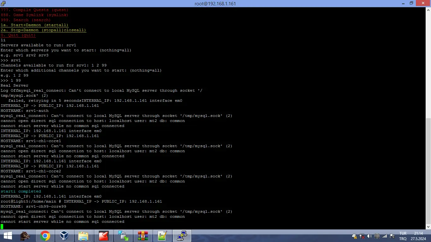This screenshot has width=431, height=242.
Task: Click the '2a. Stop+Daemon (stopall|closeall)' line
Action: [x=43, y=30]
